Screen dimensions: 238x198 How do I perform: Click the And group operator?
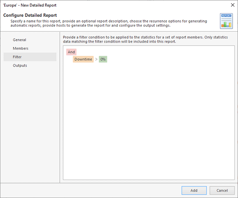pos(71,52)
